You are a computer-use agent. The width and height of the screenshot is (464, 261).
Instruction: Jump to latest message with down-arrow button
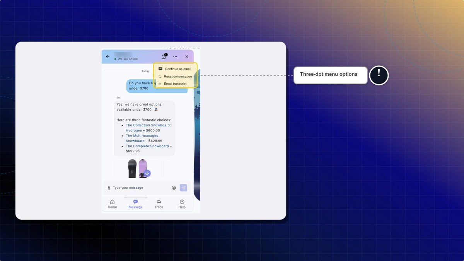point(147,173)
